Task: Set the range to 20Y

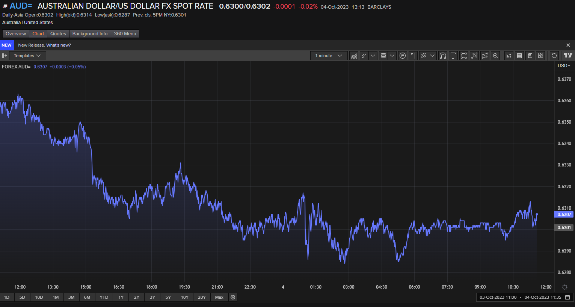Action: [202, 297]
